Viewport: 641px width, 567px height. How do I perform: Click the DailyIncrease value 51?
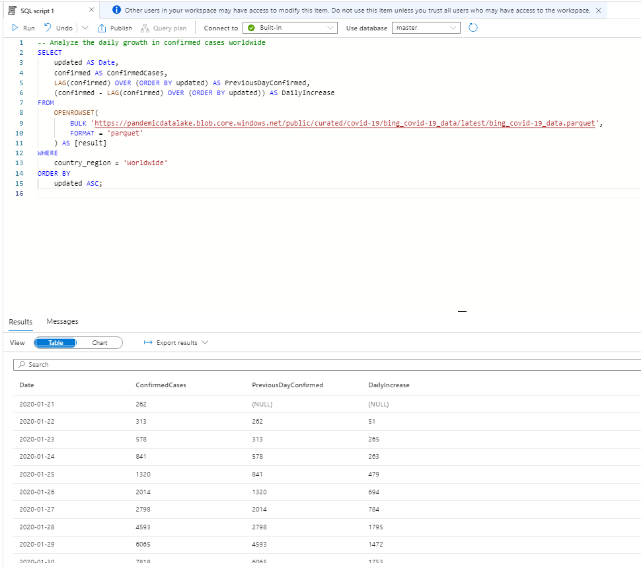click(371, 422)
